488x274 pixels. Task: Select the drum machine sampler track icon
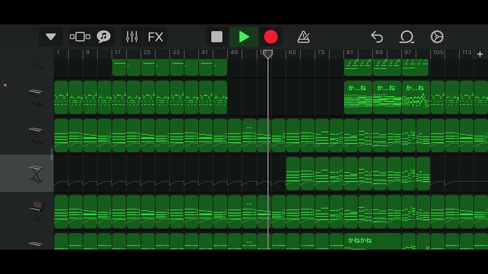click(37, 211)
